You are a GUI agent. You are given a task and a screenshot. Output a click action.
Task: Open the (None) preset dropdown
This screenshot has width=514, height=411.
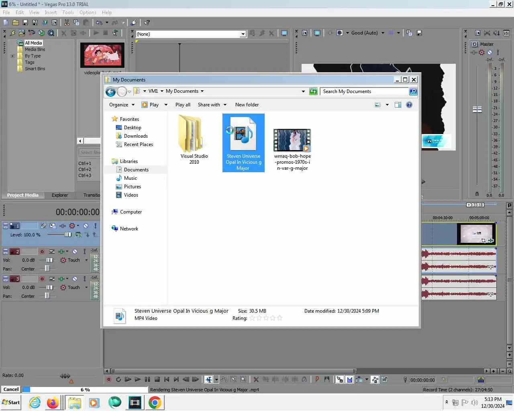pyautogui.click(x=243, y=34)
